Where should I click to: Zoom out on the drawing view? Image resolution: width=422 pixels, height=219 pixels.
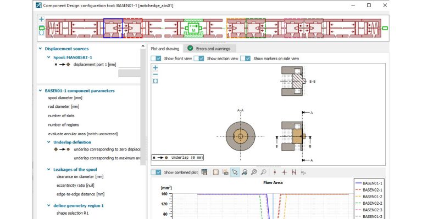[x=156, y=74]
